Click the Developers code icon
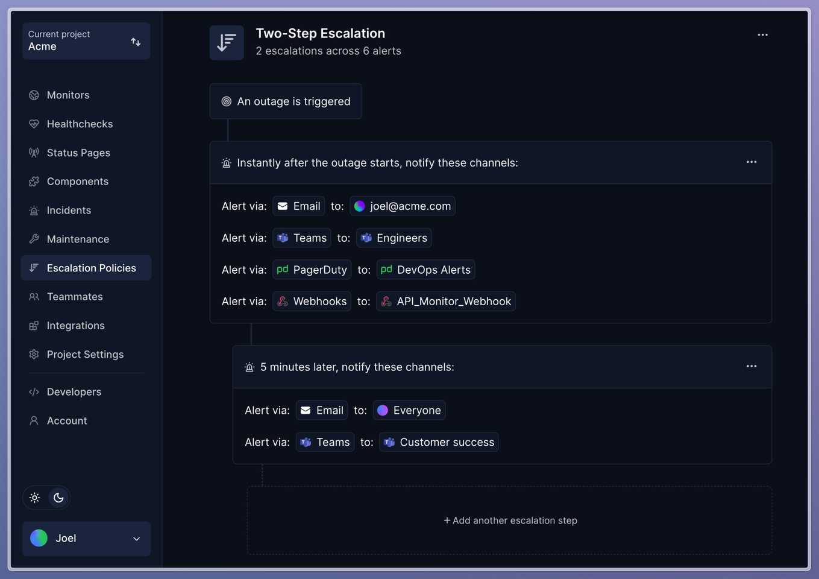 pyautogui.click(x=34, y=392)
